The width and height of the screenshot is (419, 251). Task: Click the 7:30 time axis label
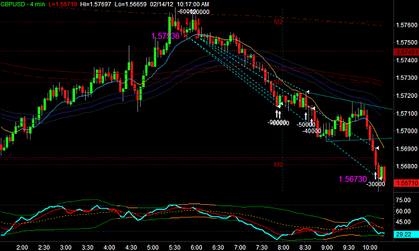pyautogui.click(x=261, y=248)
